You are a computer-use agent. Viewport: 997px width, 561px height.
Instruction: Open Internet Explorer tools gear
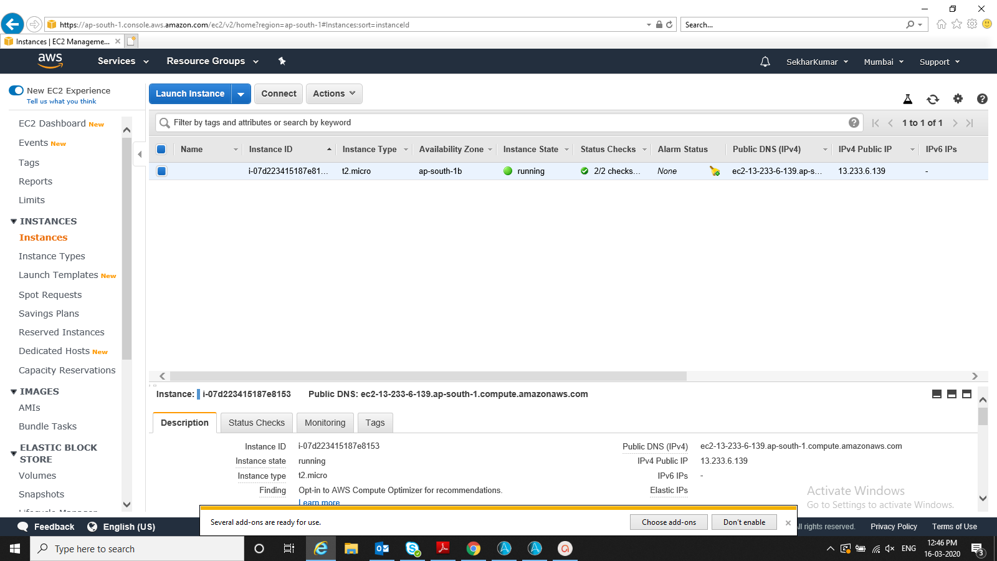(x=972, y=24)
